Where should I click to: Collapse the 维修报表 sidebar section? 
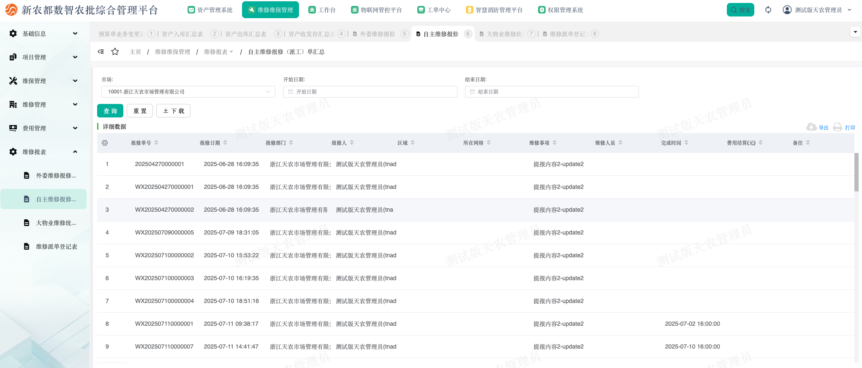pyautogui.click(x=44, y=152)
